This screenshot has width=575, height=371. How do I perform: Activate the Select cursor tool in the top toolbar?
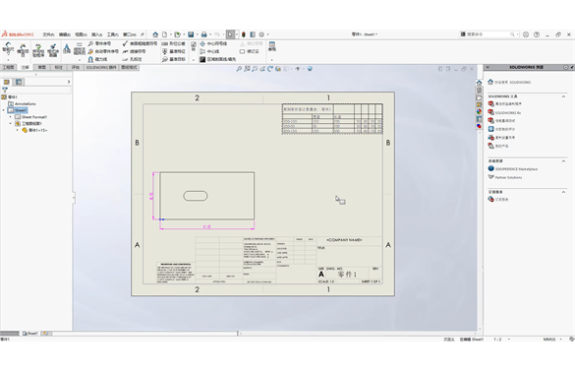[230, 34]
